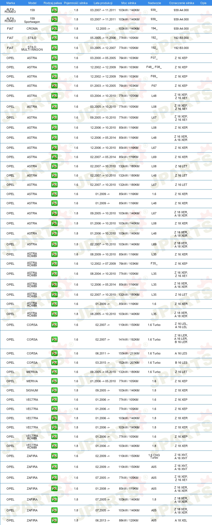The height and width of the screenshot is (525, 212).
Task: Click the Rodzaj paliwa column header
Action: pos(53,3)
